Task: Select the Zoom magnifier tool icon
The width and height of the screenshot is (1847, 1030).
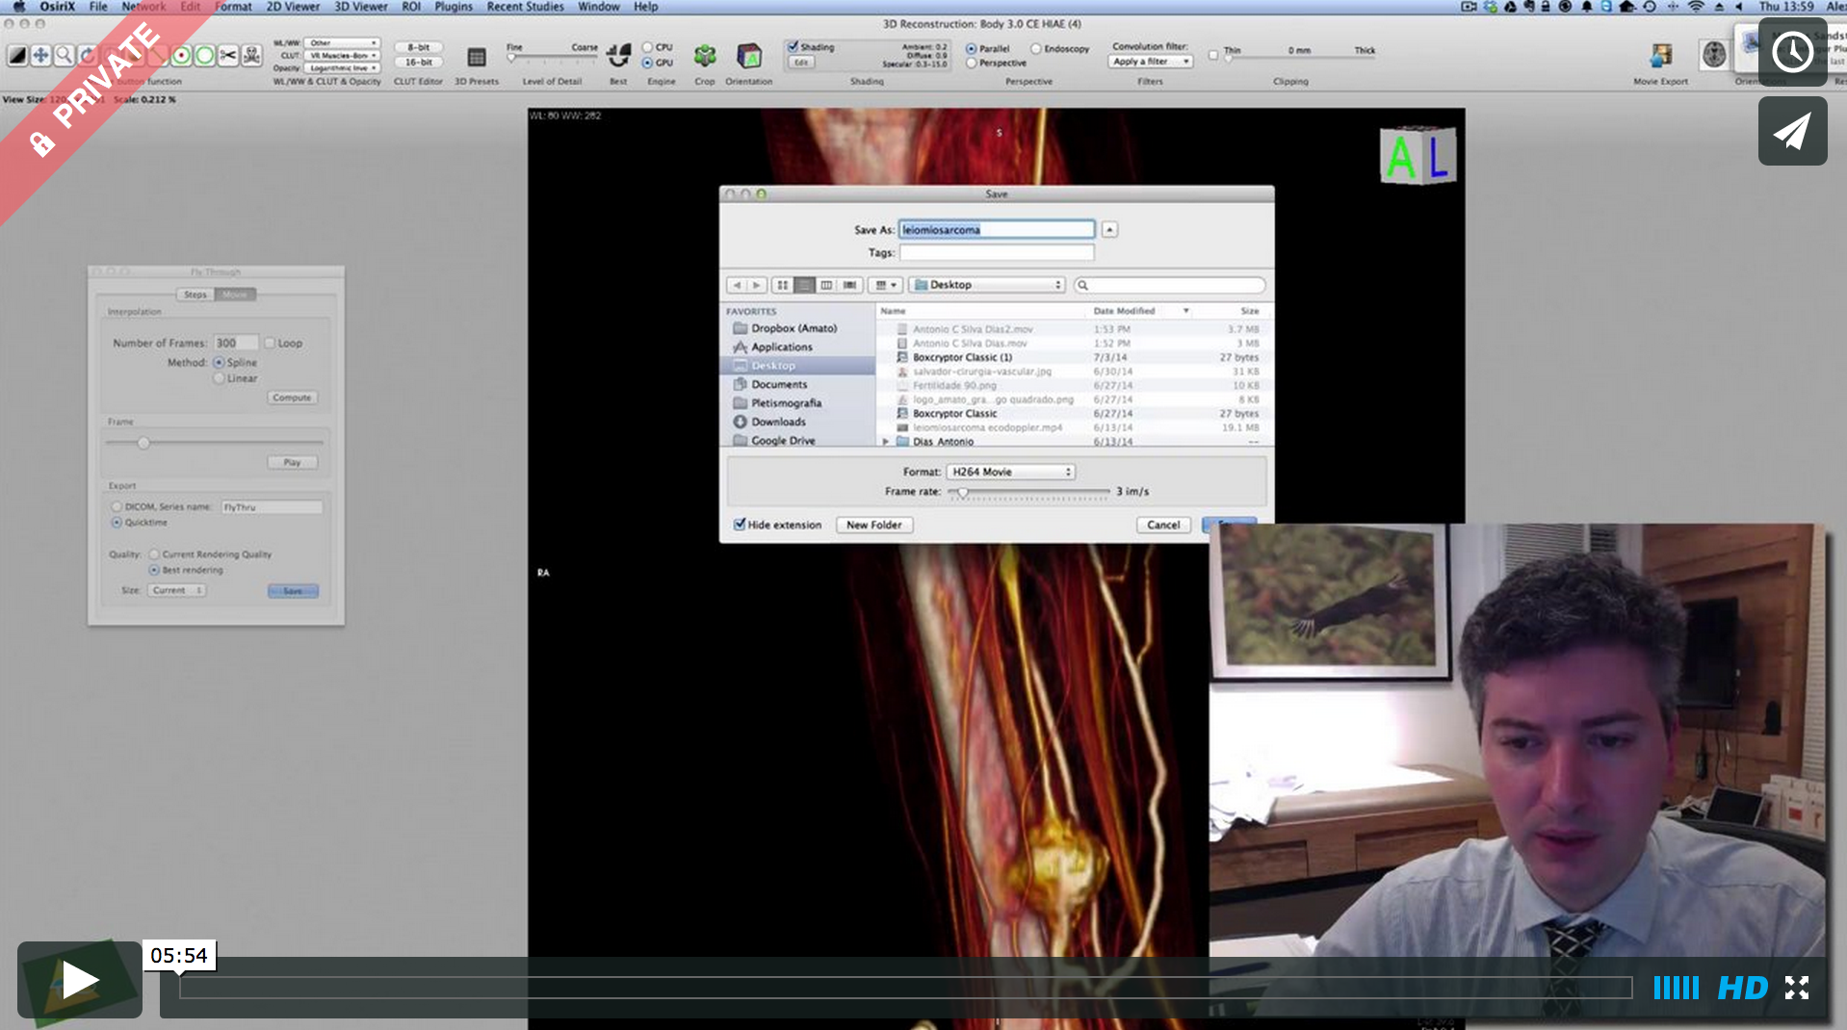Action: [64, 56]
